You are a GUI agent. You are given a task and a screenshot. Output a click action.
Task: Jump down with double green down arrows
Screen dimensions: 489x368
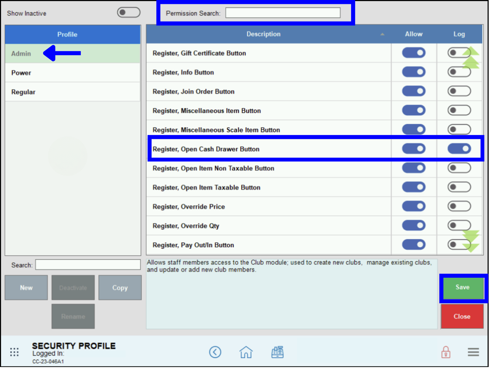pyautogui.click(x=471, y=241)
